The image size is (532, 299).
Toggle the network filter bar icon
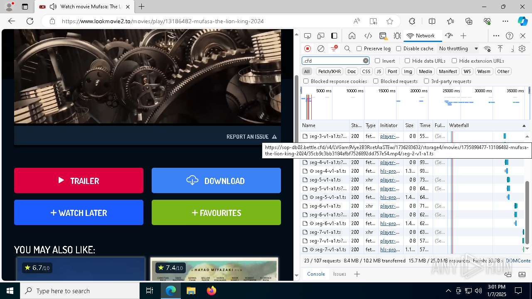334,49
